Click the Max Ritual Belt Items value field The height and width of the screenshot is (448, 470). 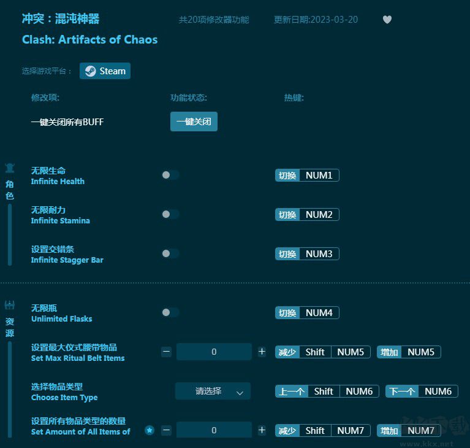click(x=214, y=352)
